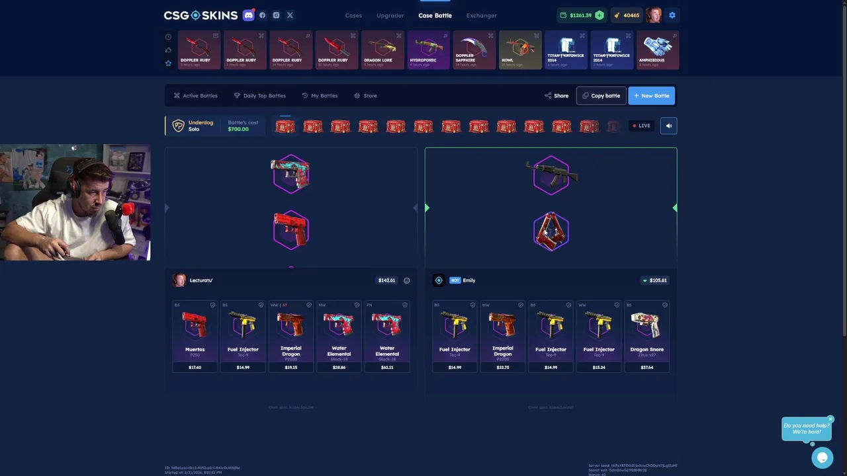Click Lecturatu' player avatar
Image resolution: width=847 pixels, height=476 pixels.
[179, 280]
